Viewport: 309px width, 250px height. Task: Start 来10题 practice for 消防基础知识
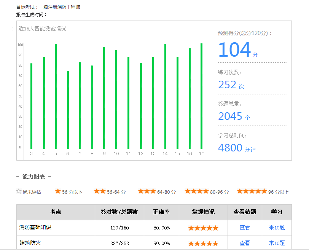(x=277, y=228)
